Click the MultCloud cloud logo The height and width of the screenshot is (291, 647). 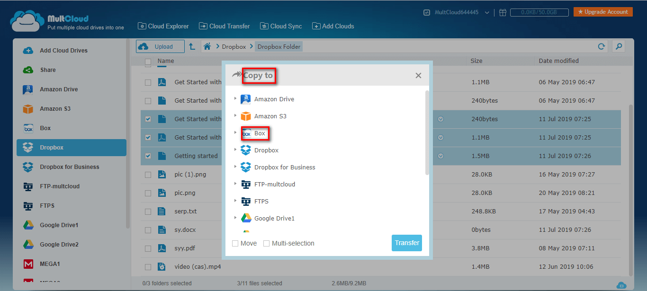(27, 21)
